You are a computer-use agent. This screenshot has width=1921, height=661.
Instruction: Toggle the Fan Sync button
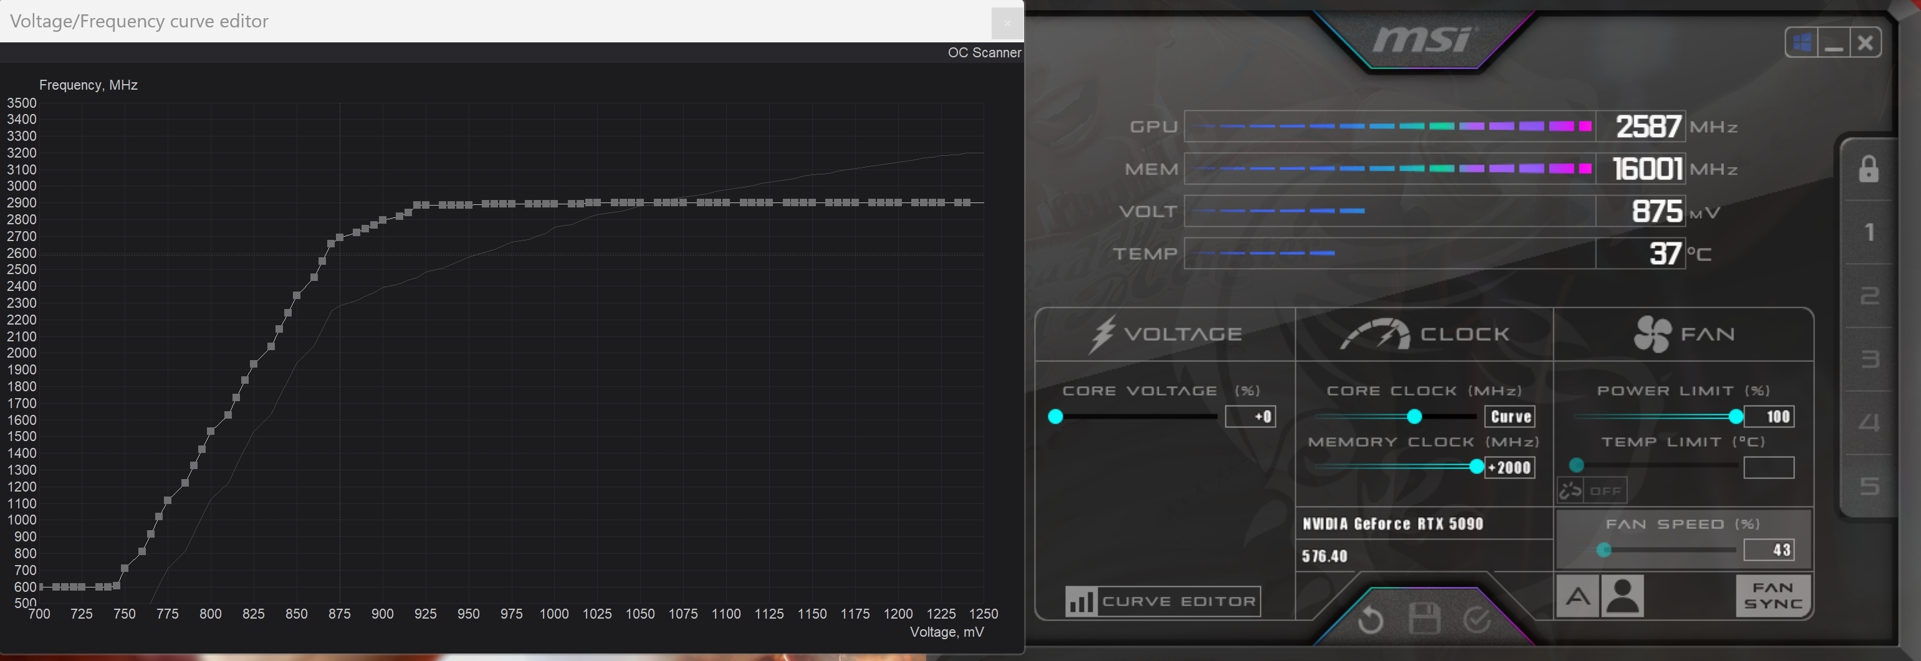click(x=1773, y=596)
